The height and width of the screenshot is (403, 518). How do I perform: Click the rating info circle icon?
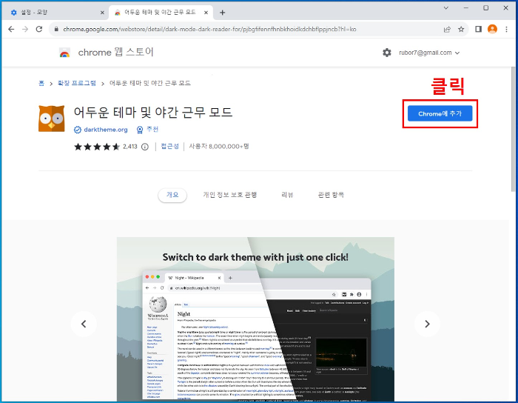pyautogui.click(x=145, y=147)
